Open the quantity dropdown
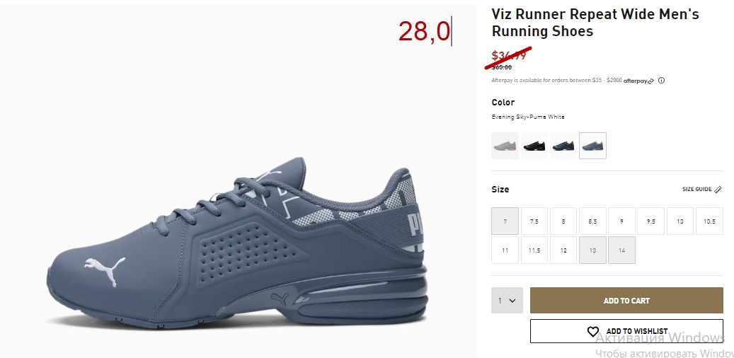This screenshot has width=734, height=358. pyautogui.click(x=507, y=301)
